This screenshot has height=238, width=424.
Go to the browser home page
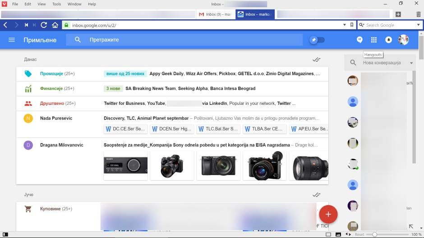point(55,25)
